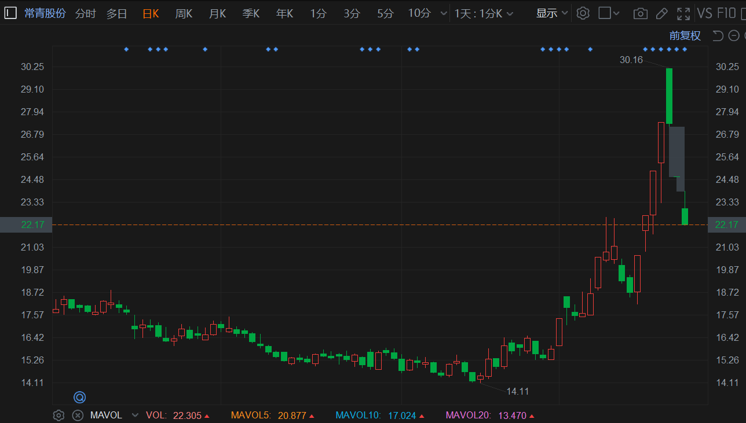Enter fullscreen chart mode
The height and width of the screenshot is (423, 746).
coord(683,13)
